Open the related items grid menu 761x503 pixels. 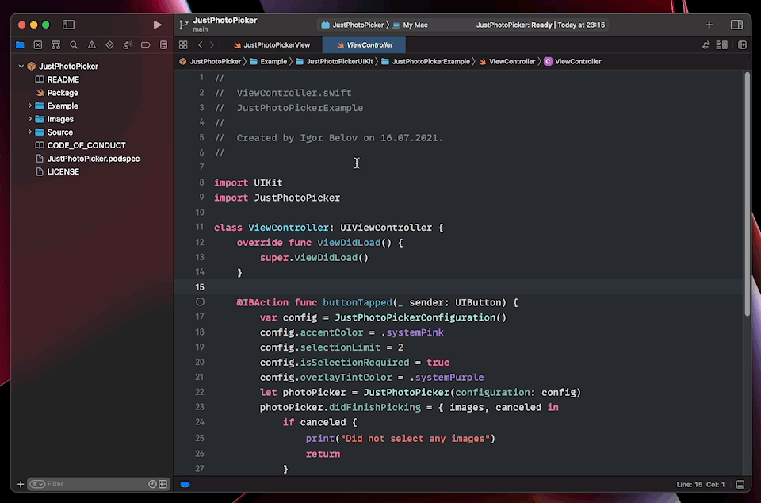point(183,45)
